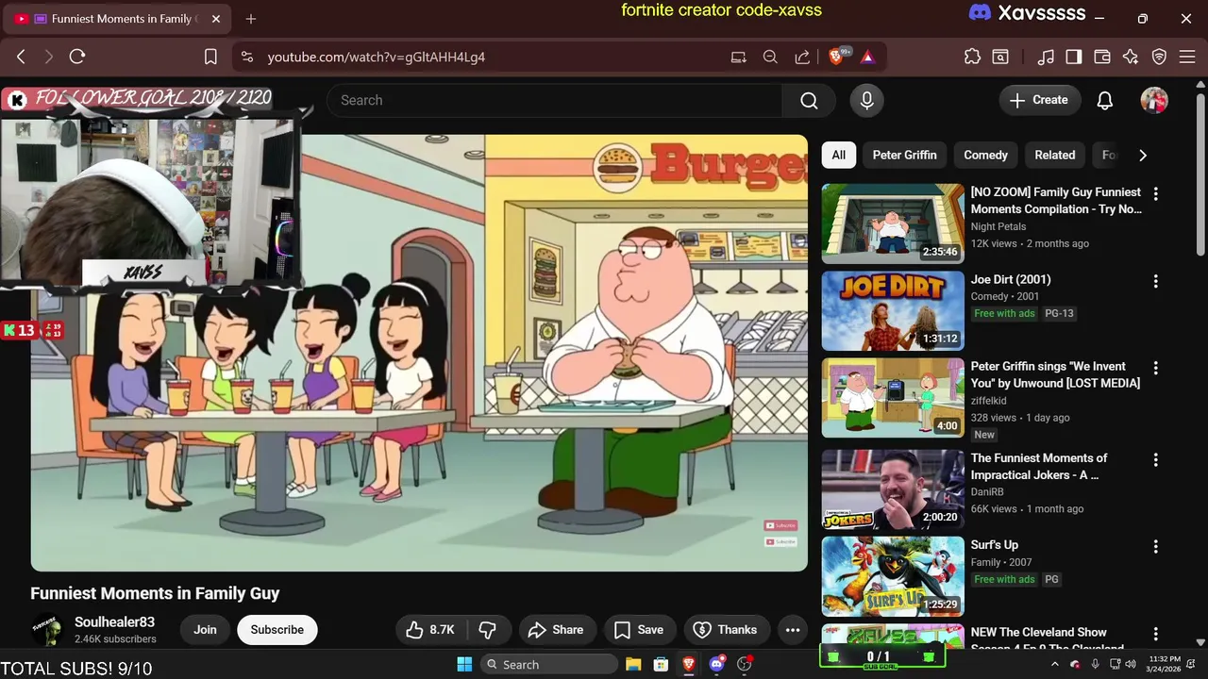This screenshot has height=679, width=1208.
Task: Subscribe to Soulhealer83
Action: 277,630
